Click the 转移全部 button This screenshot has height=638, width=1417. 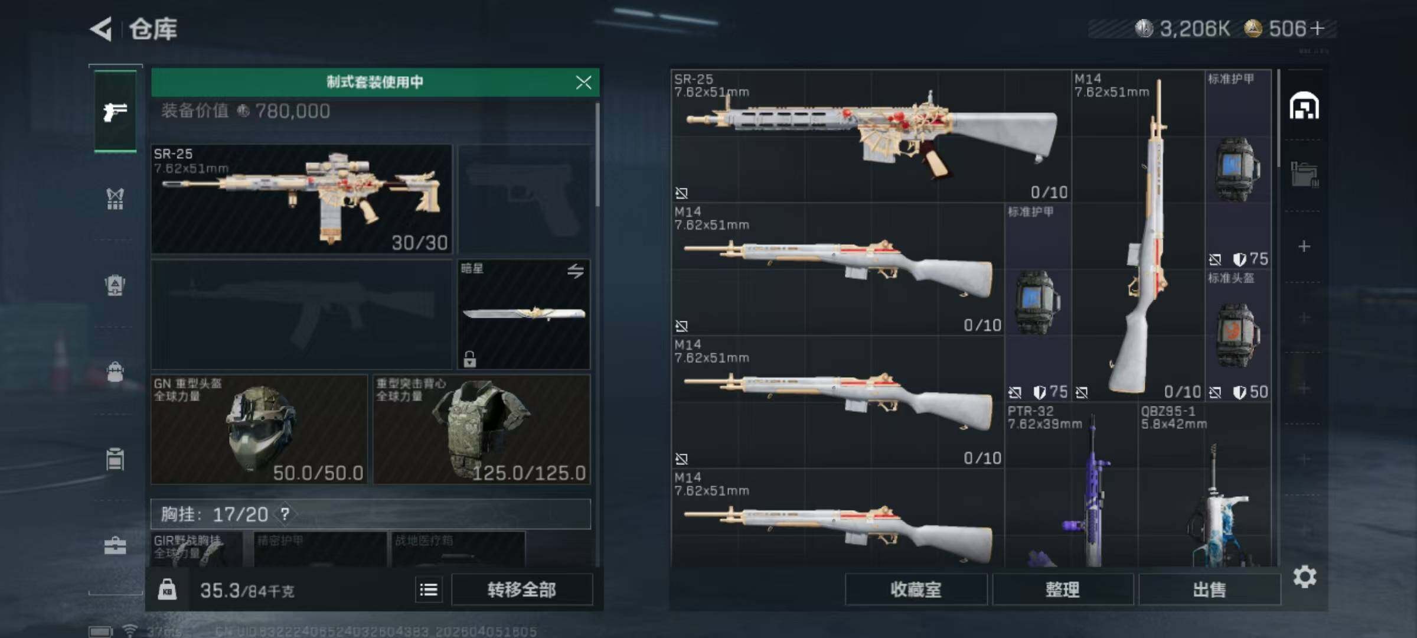[x=522, y=590]
